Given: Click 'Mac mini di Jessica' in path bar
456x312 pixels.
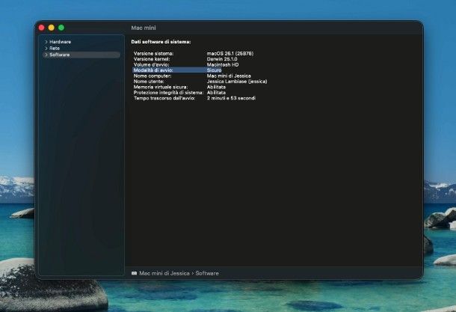Looking at the screenshot, I should (164, 273).
